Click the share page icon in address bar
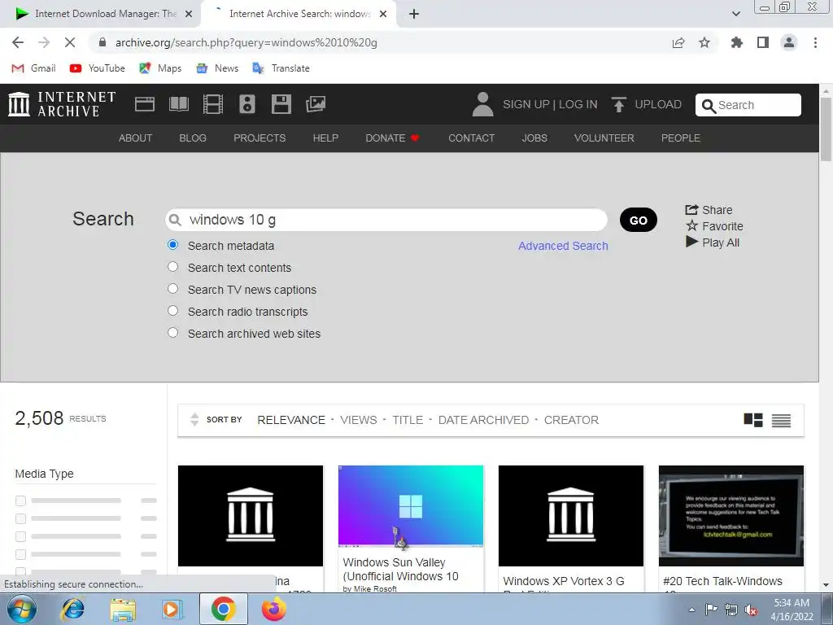The height and width of the screenshot is (625, 833). pyautogui.click(x=678, y=42)
